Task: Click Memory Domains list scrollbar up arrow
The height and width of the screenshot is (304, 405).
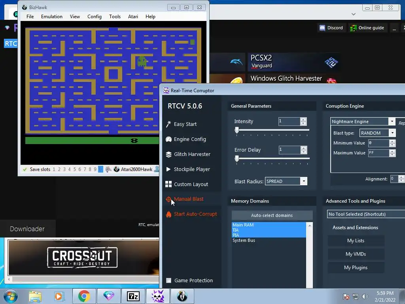Action: (x=309, y=226)
